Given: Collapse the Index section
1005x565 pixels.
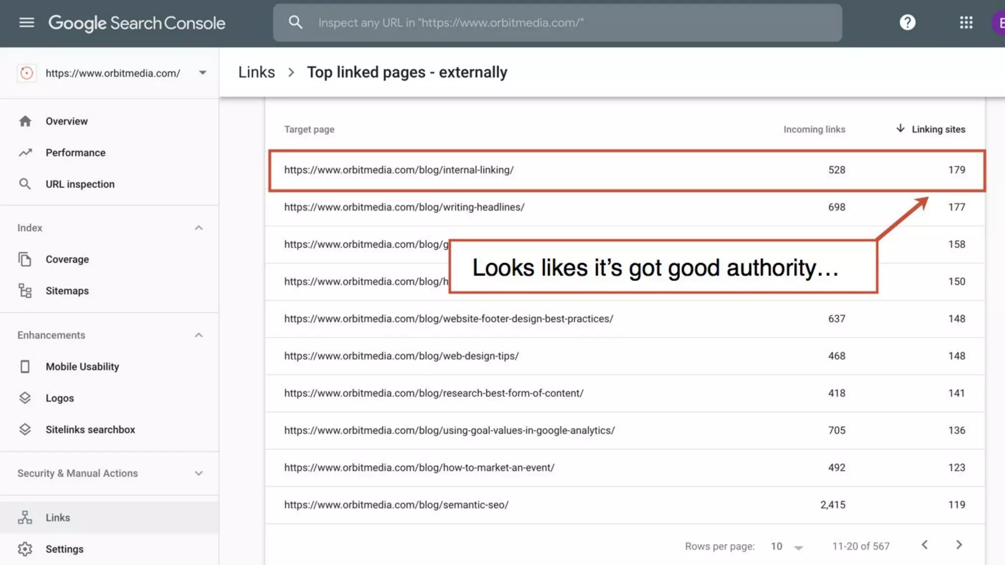Looking at the screenshot, I should (198, 228).
